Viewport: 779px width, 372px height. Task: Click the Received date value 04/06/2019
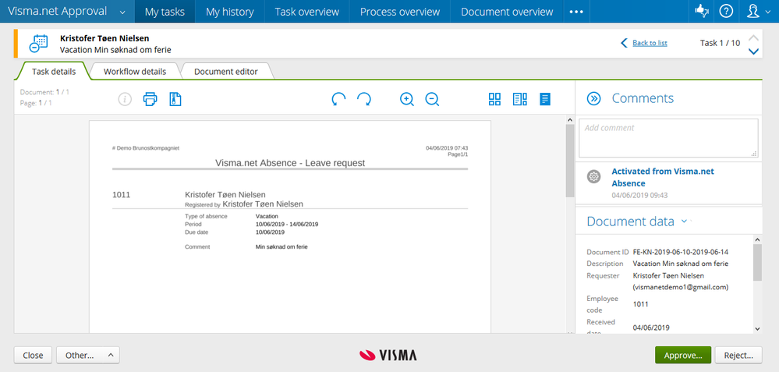coord(651,328)
